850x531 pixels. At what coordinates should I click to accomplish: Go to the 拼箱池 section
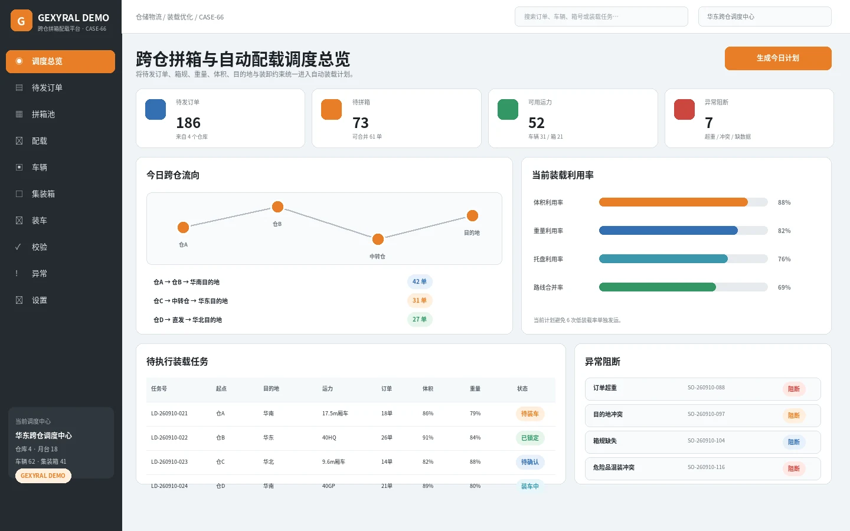pyautogui.click(x=60, y=114)
